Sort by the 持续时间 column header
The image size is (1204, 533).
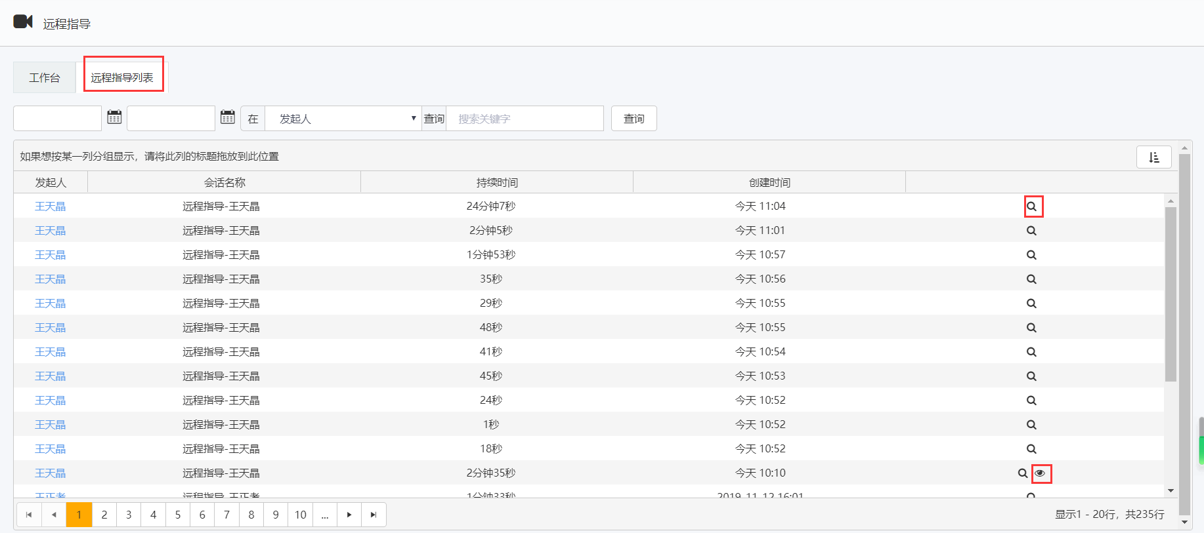click(497, 182)
